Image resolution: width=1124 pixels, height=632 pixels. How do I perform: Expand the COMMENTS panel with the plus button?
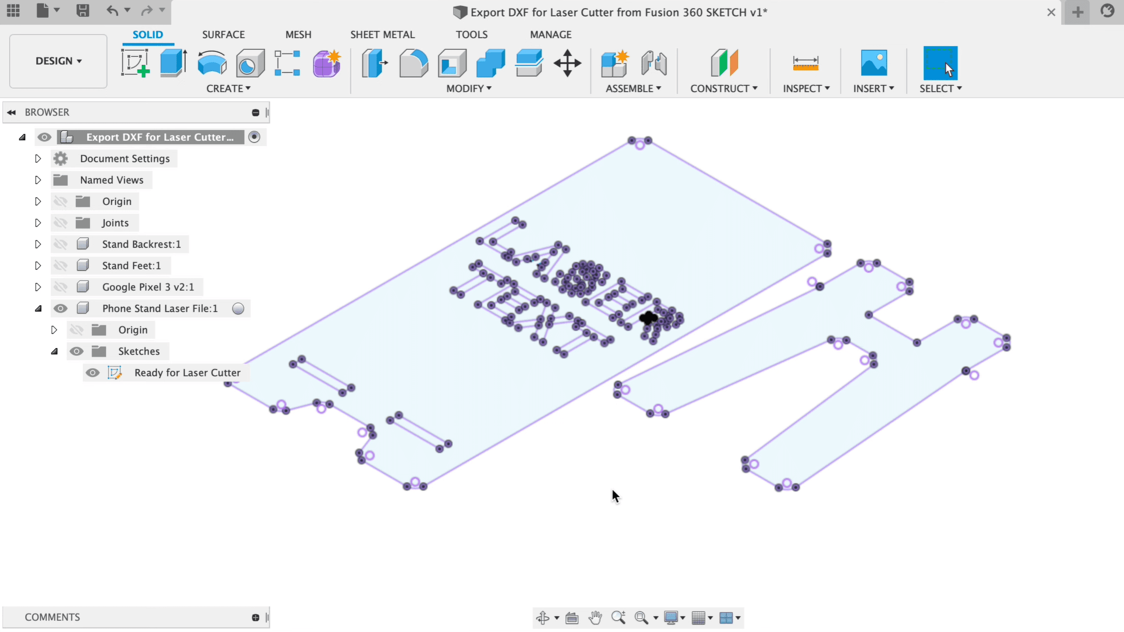[x=255, y=617]
